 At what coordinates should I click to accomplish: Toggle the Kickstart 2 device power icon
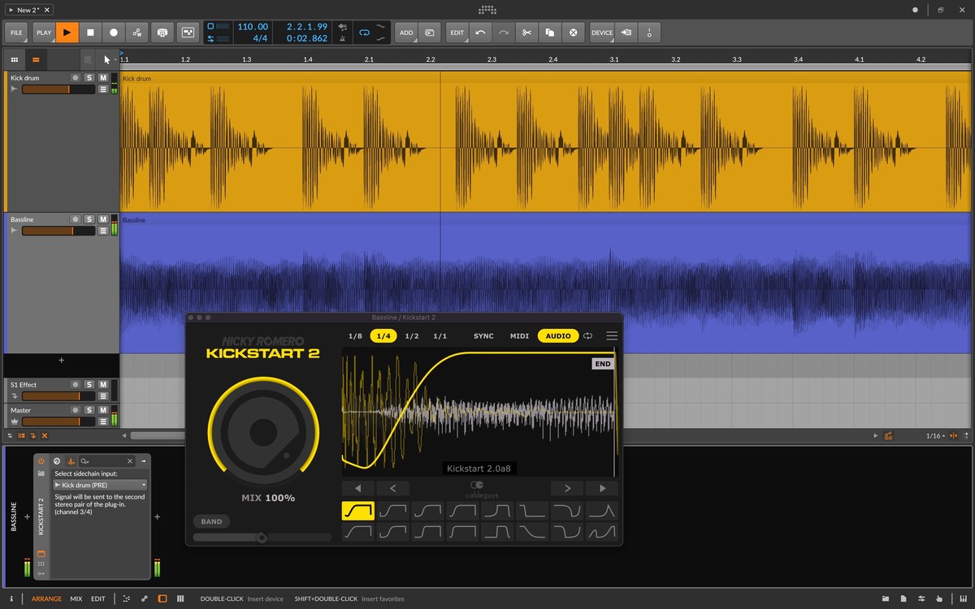(41, 460)
